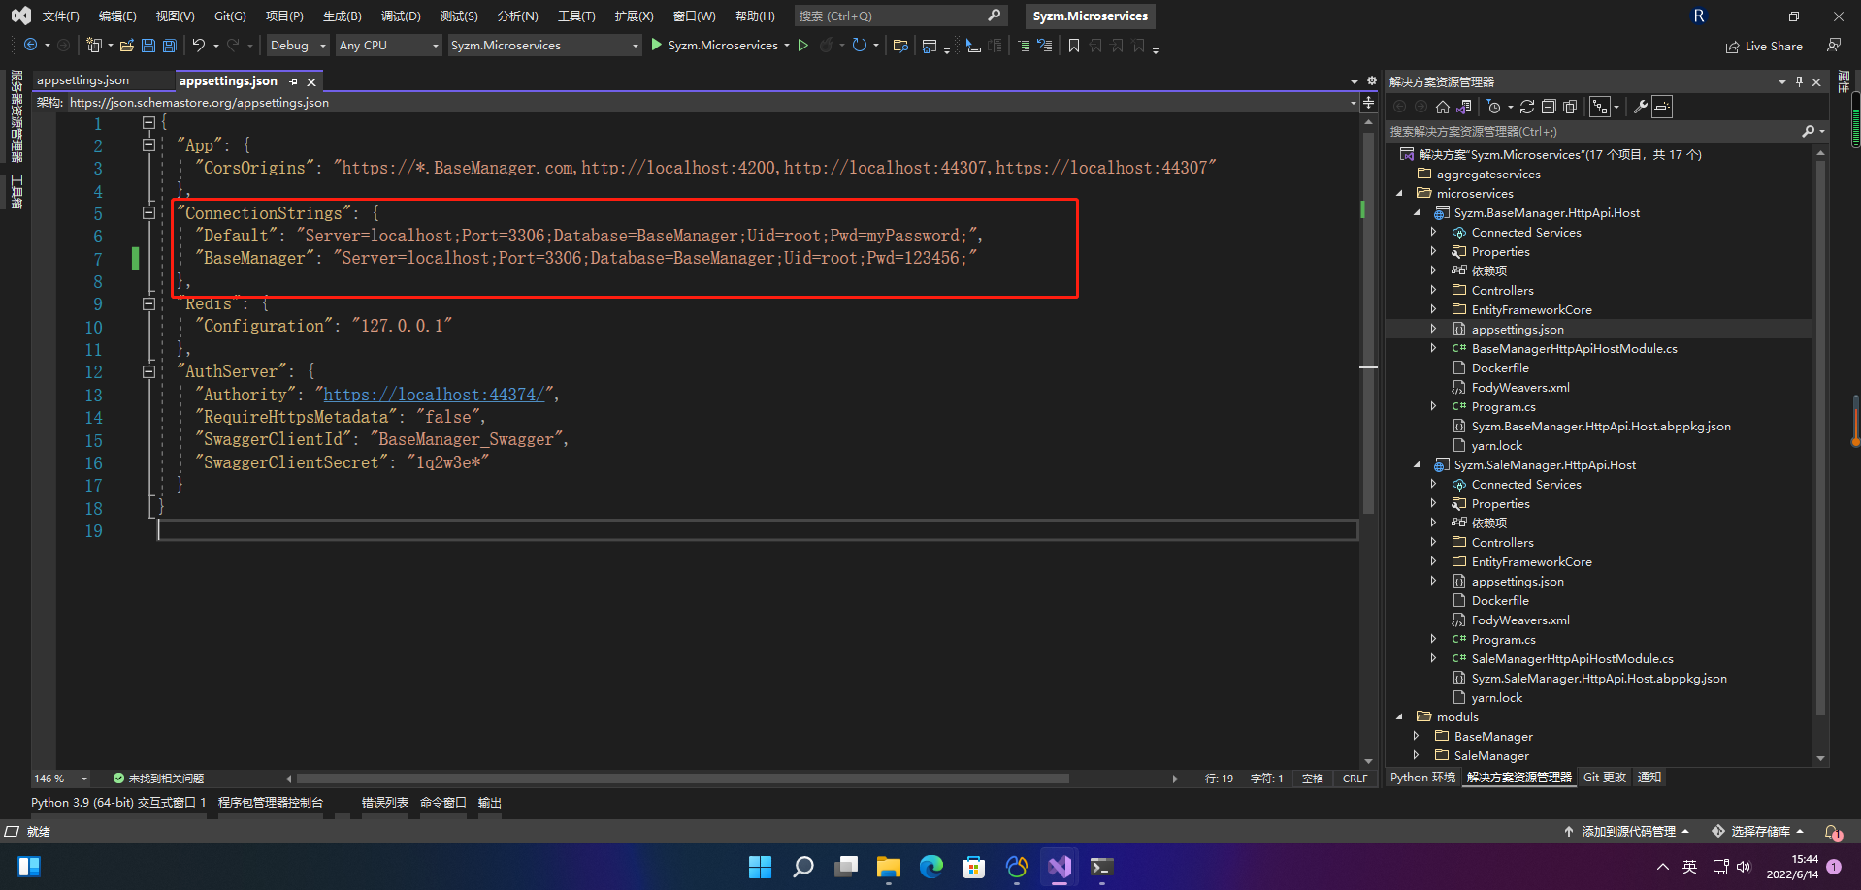Click the pin icon on Solution Explorer panel
Image resolution: width=1861 pixels, height=890 pixels.
coord(1799,81)
